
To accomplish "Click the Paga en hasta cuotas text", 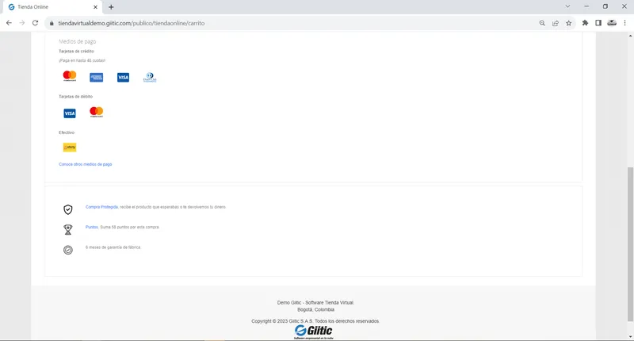I will click(82, 61).
